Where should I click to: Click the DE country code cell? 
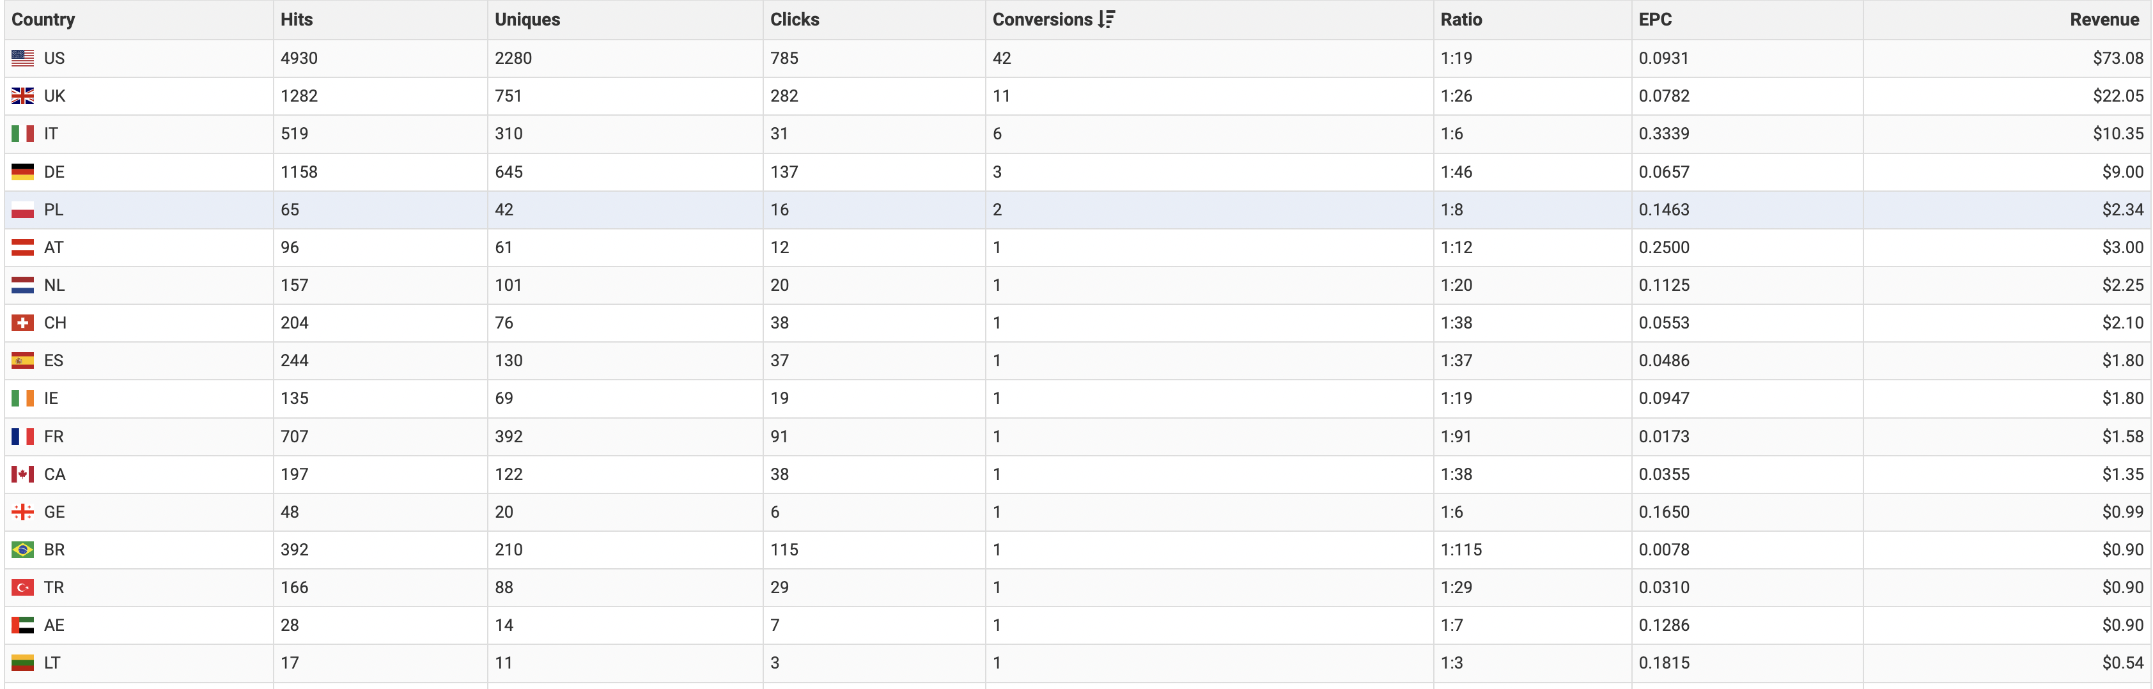[54, 172]
